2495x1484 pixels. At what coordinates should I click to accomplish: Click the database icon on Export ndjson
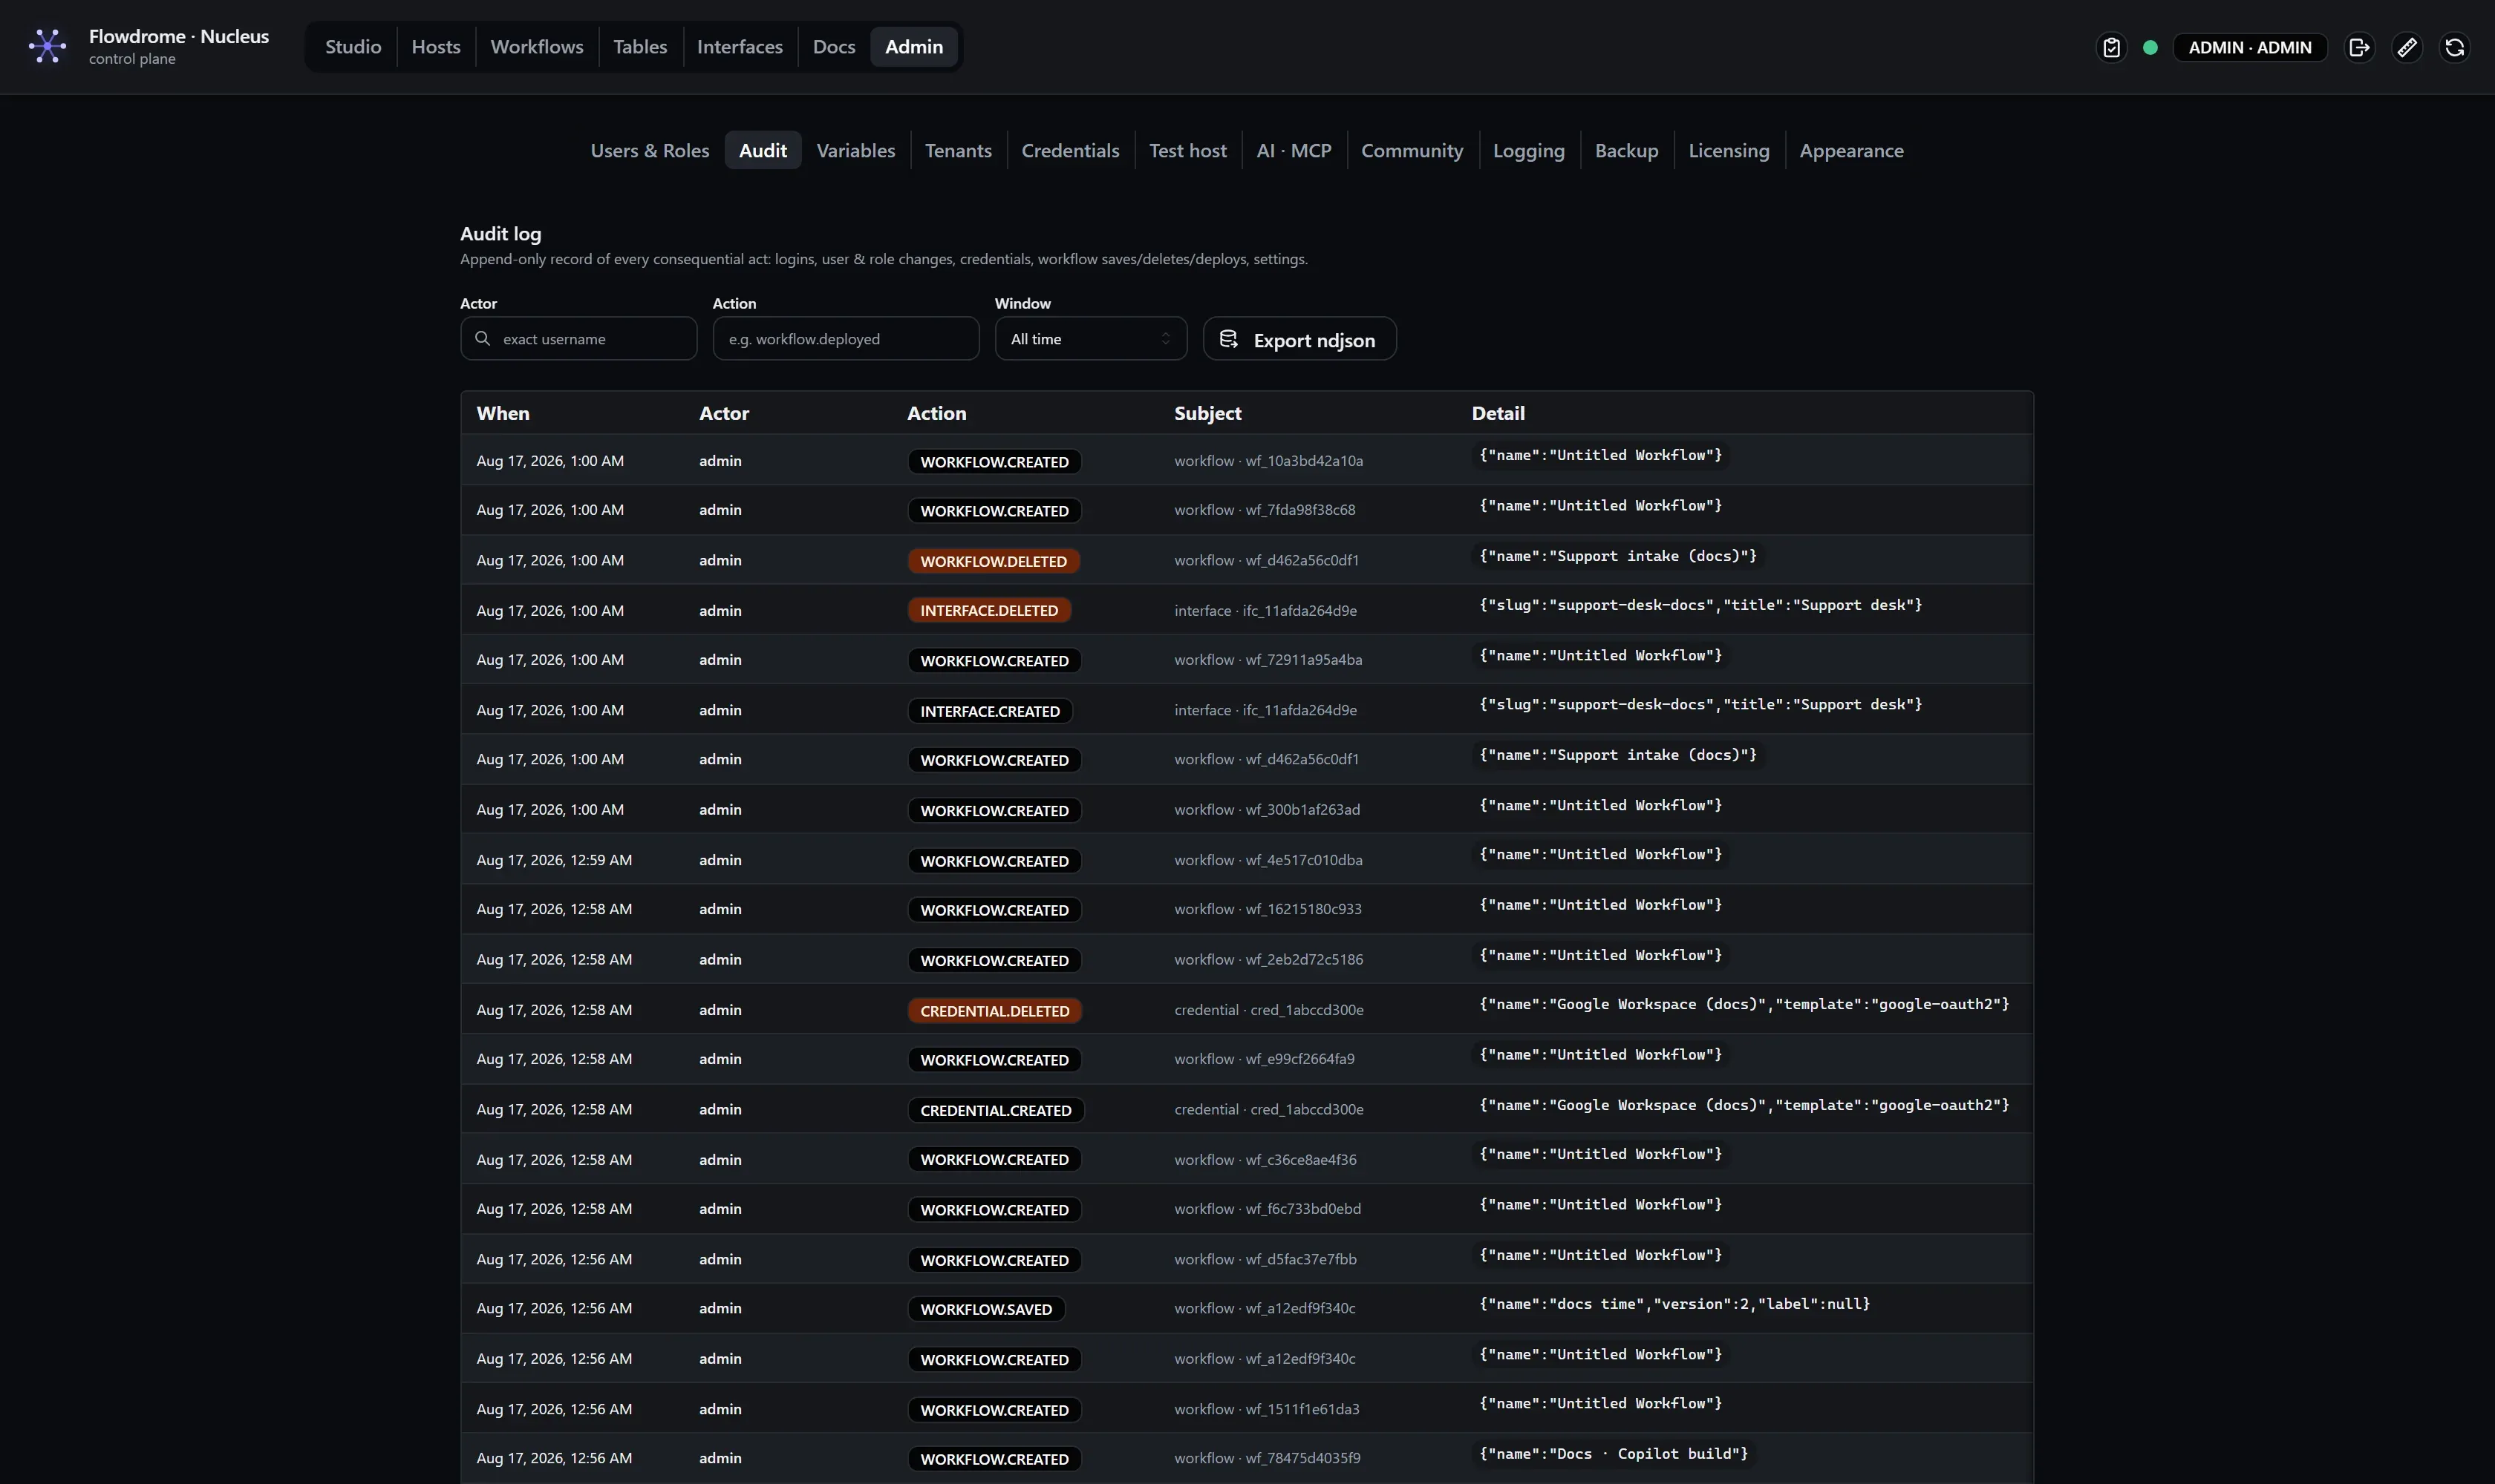pyautogui.click(x=1229, y=339)
